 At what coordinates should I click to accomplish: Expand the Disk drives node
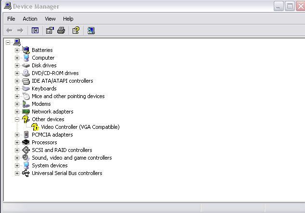(x=17, y=65)
